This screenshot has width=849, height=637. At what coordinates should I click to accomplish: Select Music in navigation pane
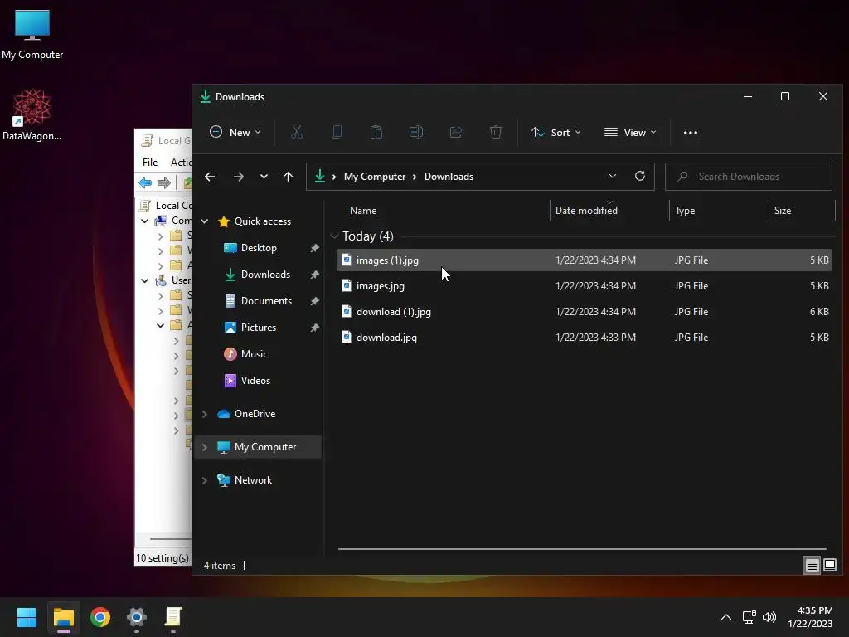click(254, 354)
